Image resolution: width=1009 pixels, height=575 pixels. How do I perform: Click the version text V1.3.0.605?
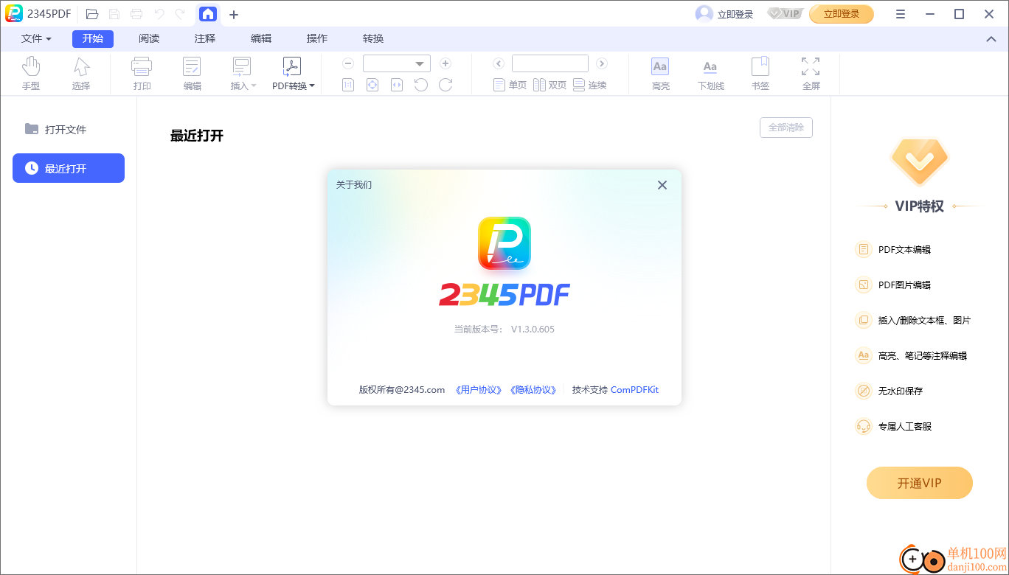point(533,330)
